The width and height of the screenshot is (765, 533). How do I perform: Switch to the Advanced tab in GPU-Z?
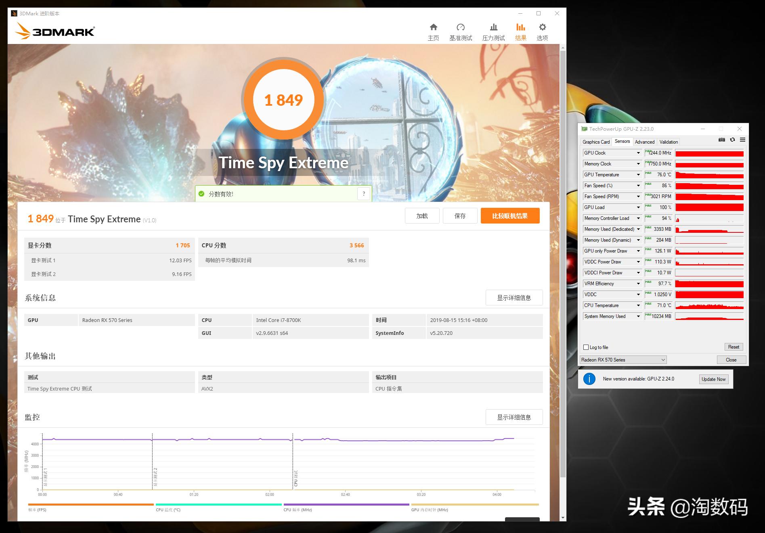(644, 142)
